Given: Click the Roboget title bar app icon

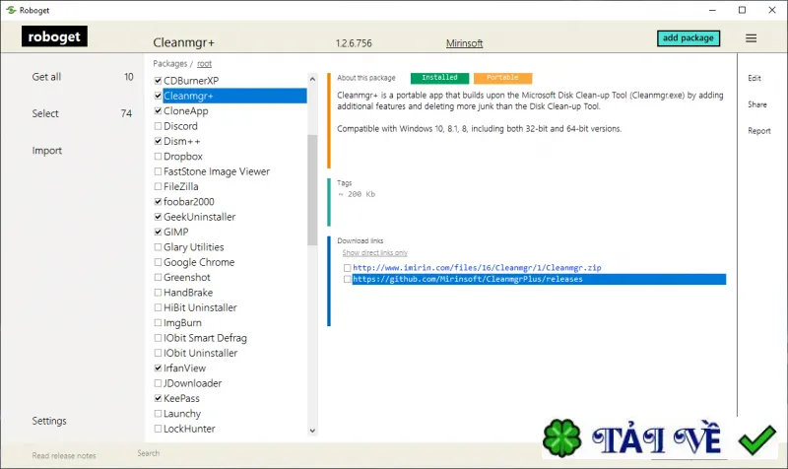Looking at the screenshot, I should tap(11, 10).
